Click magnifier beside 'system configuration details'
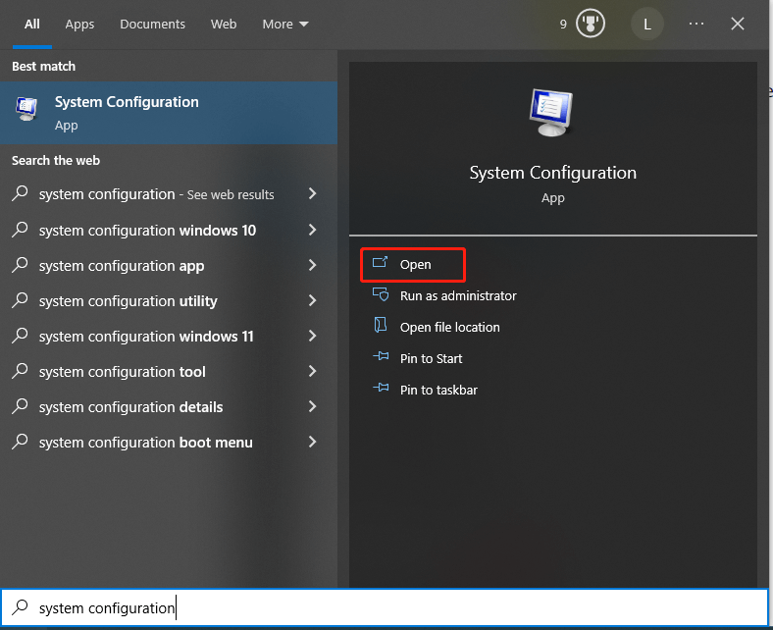The width and height of the screenshot is (773, 630). [20, 406]
